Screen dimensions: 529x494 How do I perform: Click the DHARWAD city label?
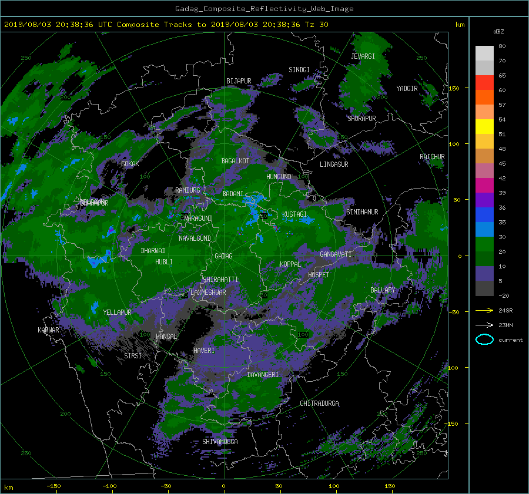153,251
